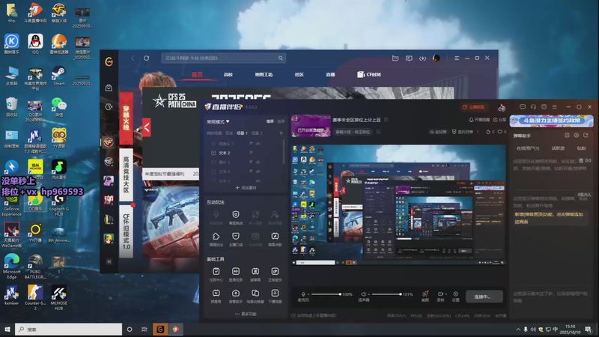Select the CrossFire game icon in the launcher sidebar
599x337 pixels.
[x=109, y=142]
